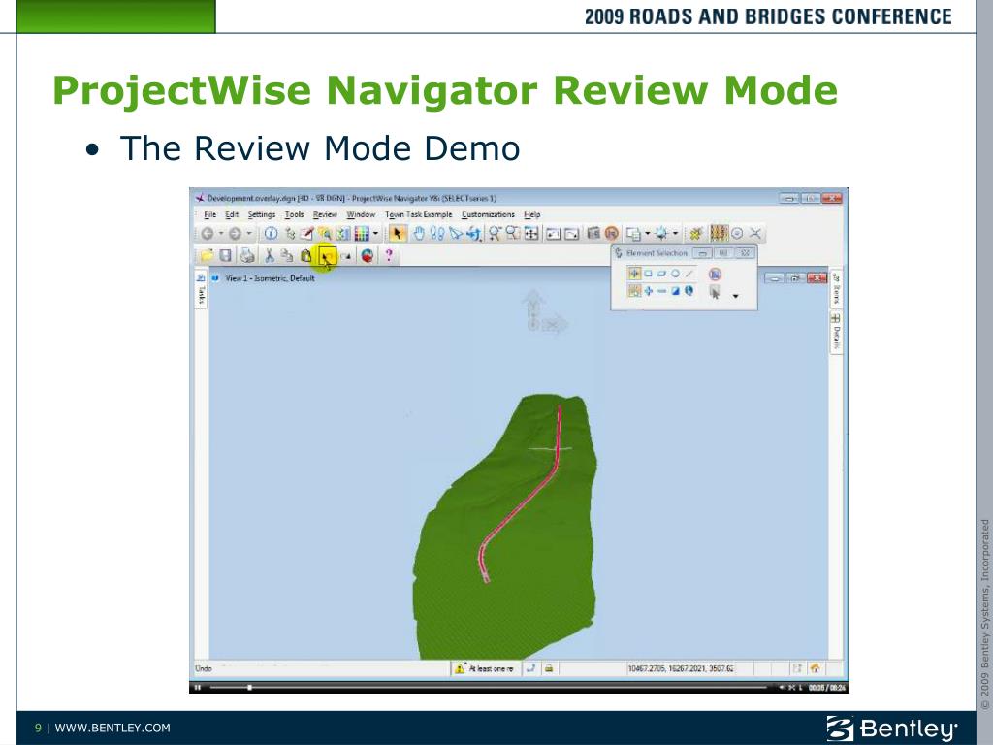Click the Save floppy disk icon

point(225,255)
